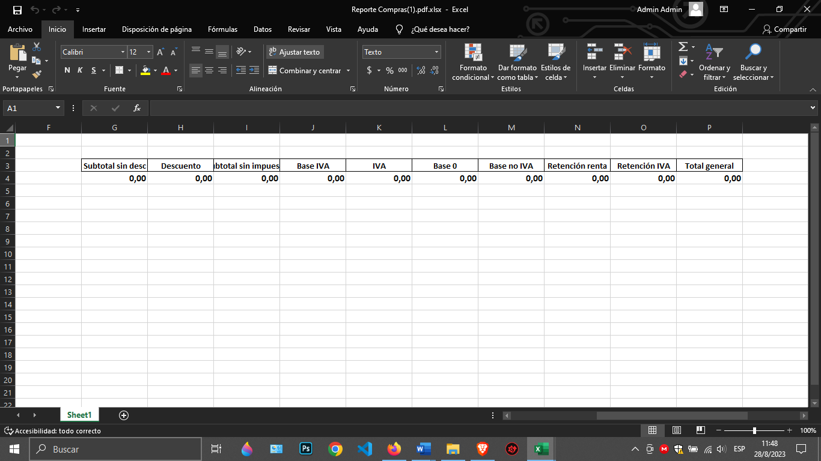Open Estilos de celda gallery
821x461 pixels.
(x=555, y=62)
